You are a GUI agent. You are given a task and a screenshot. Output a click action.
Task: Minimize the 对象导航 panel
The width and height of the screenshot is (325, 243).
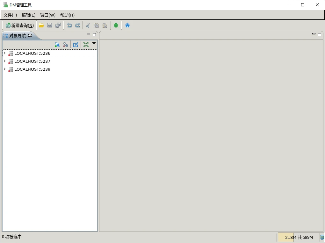(89, 34)
